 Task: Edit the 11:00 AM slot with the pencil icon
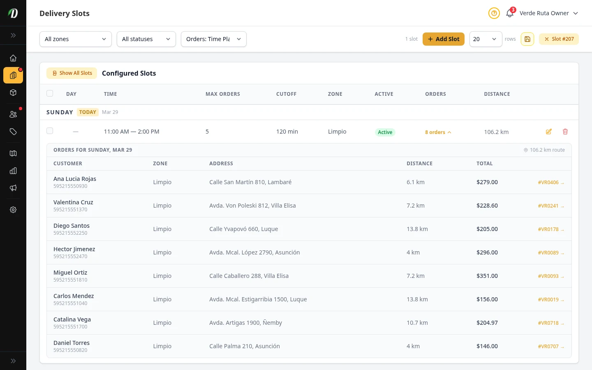point(549,132)
